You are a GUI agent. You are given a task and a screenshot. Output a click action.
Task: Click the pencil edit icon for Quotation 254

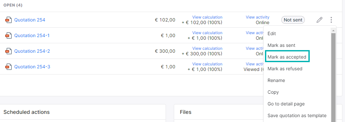tap(319, 20)
